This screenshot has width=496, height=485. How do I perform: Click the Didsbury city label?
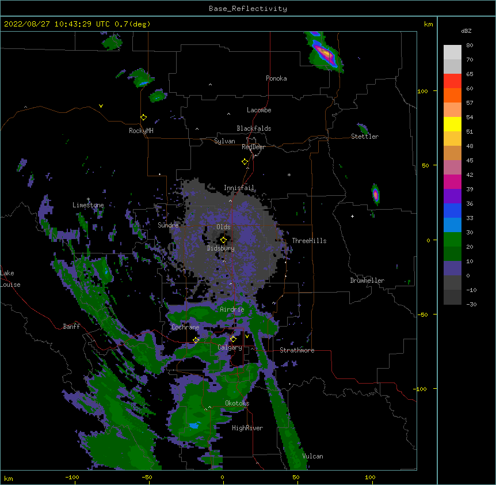pyautogui.click(x=220, y=248)
